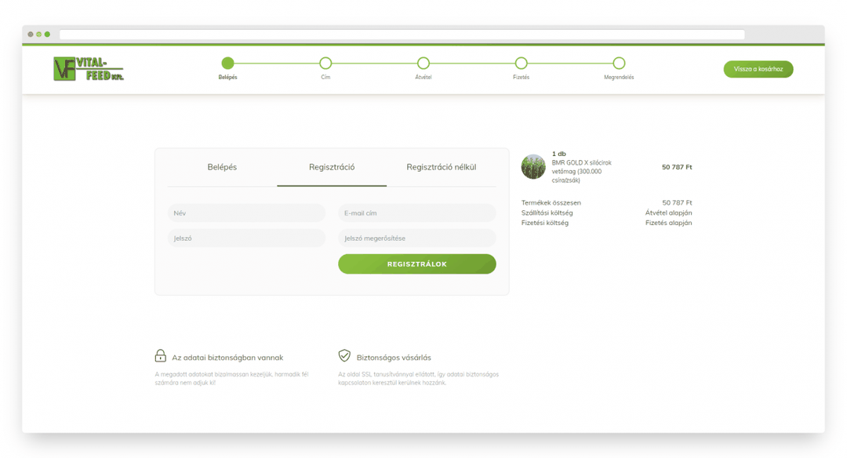Click the Vissza a kosárhoz button

[758, 69]
